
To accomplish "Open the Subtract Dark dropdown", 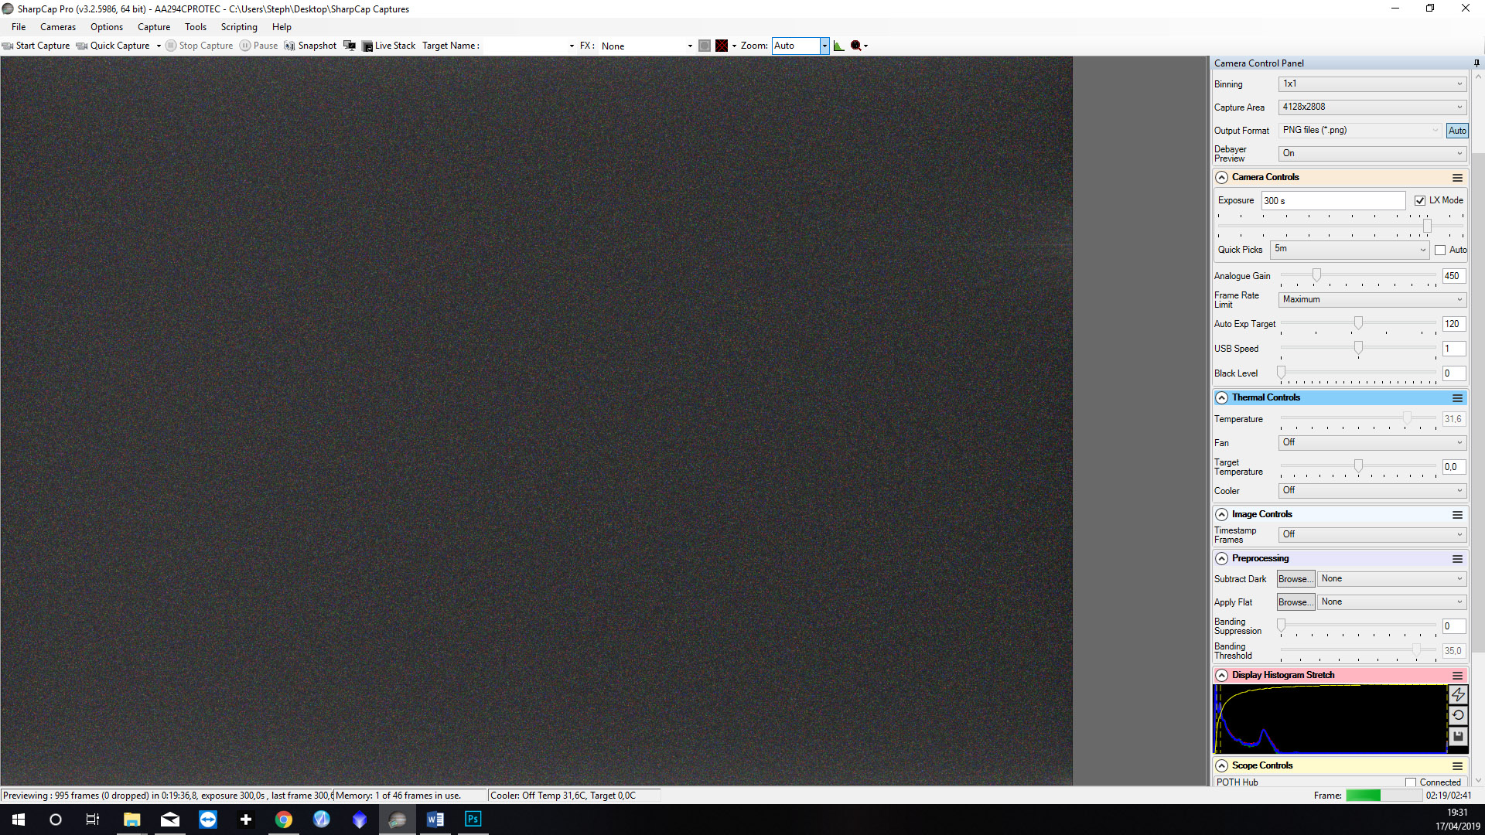I will [1392, 579].
